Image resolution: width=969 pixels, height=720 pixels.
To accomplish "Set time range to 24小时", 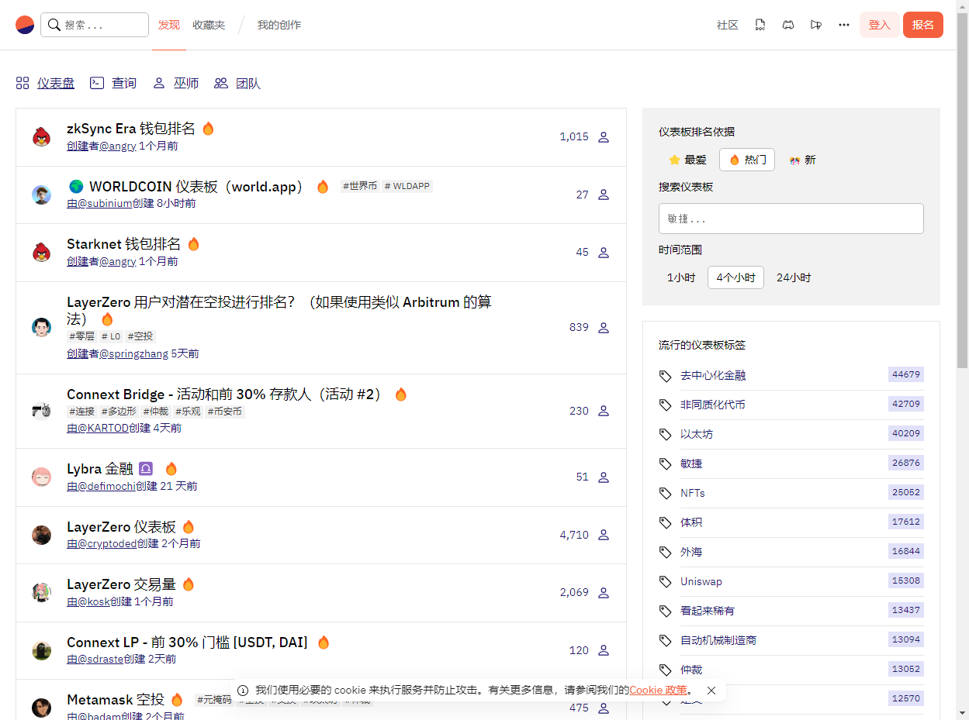I will (x=794, y=277).
